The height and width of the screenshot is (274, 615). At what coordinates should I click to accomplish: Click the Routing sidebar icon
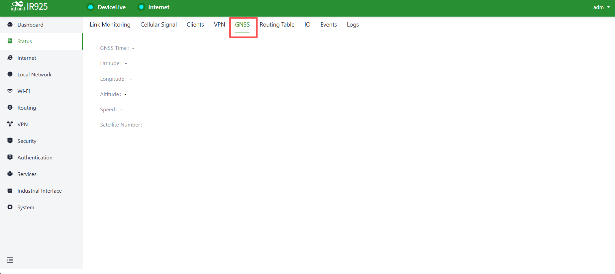tap(10, 108)
